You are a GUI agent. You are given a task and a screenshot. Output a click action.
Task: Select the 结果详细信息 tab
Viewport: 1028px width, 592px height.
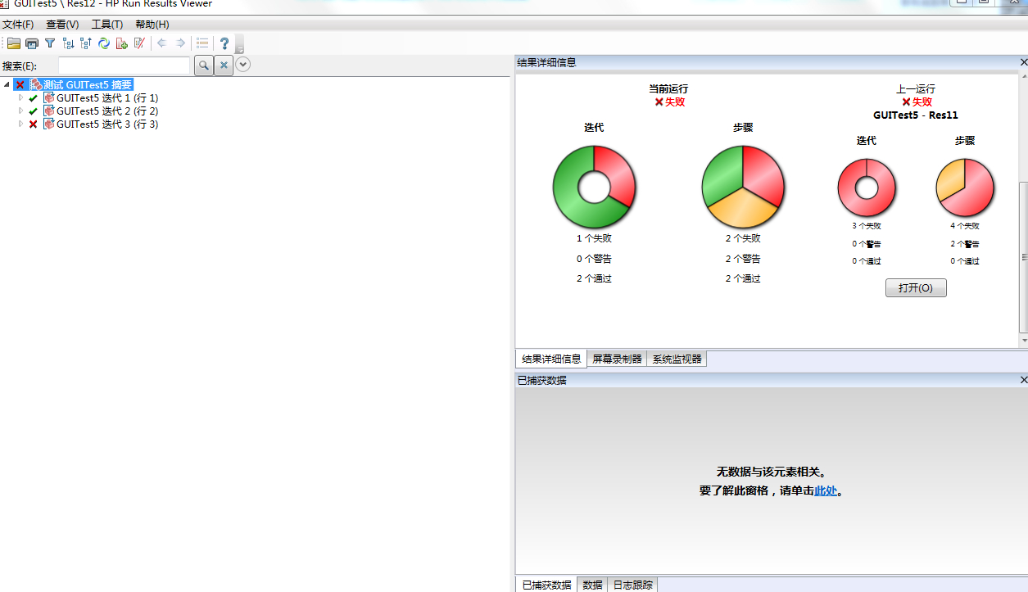click(551, 359)
